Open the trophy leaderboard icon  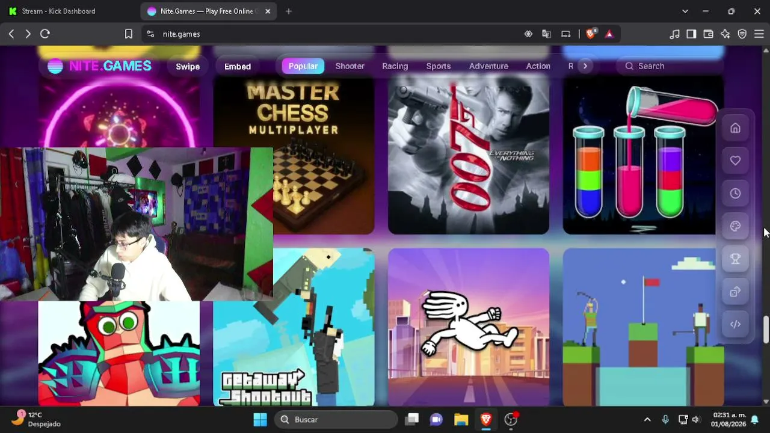pos(735,259)
